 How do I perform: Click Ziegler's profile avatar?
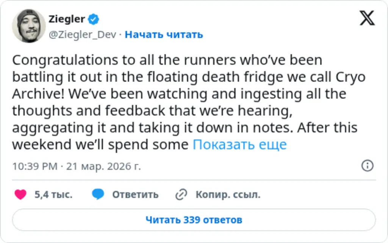click(28, 25)
